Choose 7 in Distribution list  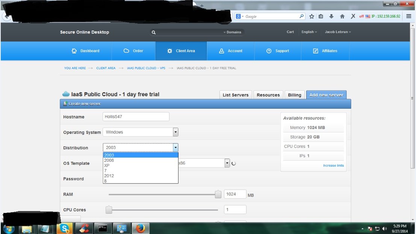click(140, 170)
